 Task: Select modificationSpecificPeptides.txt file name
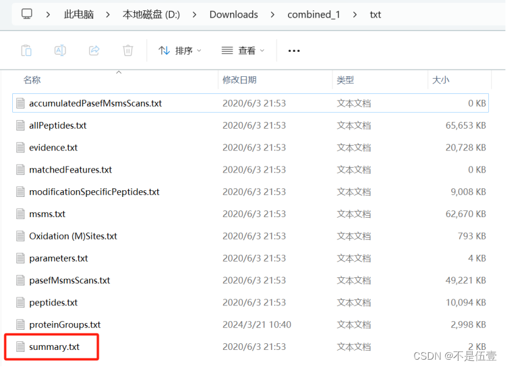[x=94, y=192]
